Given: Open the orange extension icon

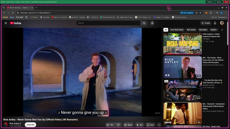Looking at the screenshot, I should (206, 13).
